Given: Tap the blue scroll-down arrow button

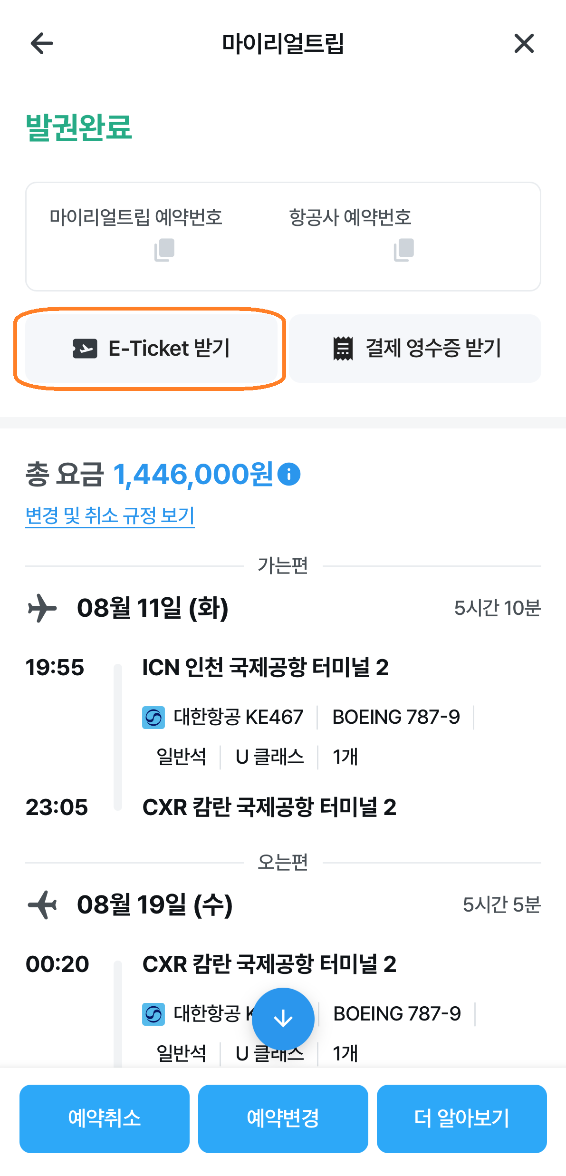Looking at the screenshot, I should (283, 1019).
